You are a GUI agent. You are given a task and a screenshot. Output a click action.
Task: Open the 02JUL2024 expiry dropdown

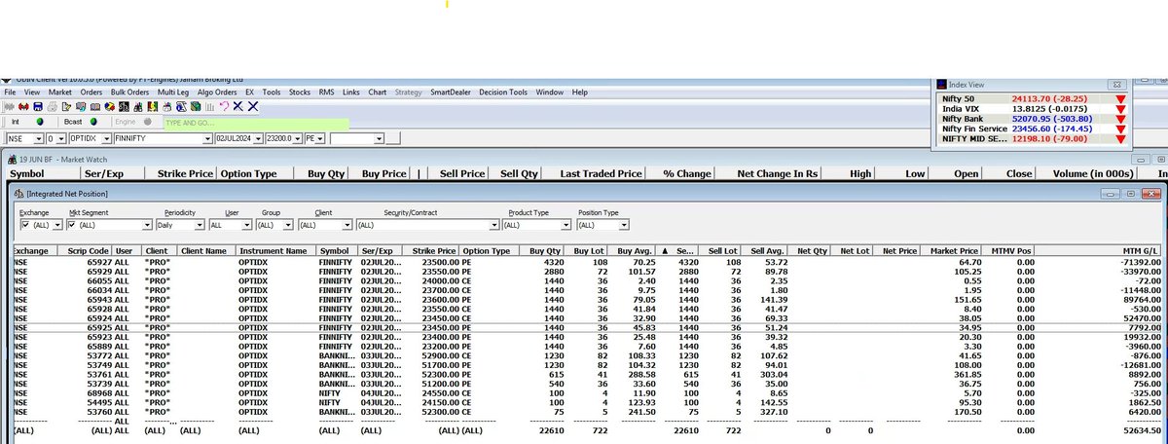258,138
